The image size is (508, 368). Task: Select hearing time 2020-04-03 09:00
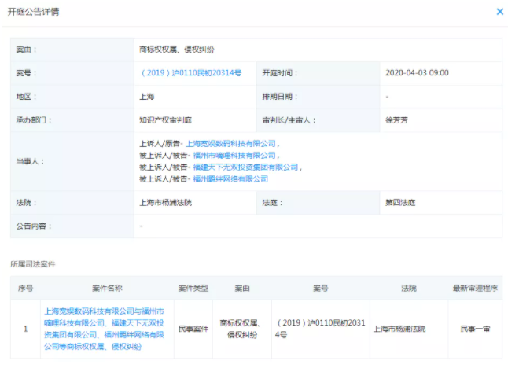tap(417, 73)
